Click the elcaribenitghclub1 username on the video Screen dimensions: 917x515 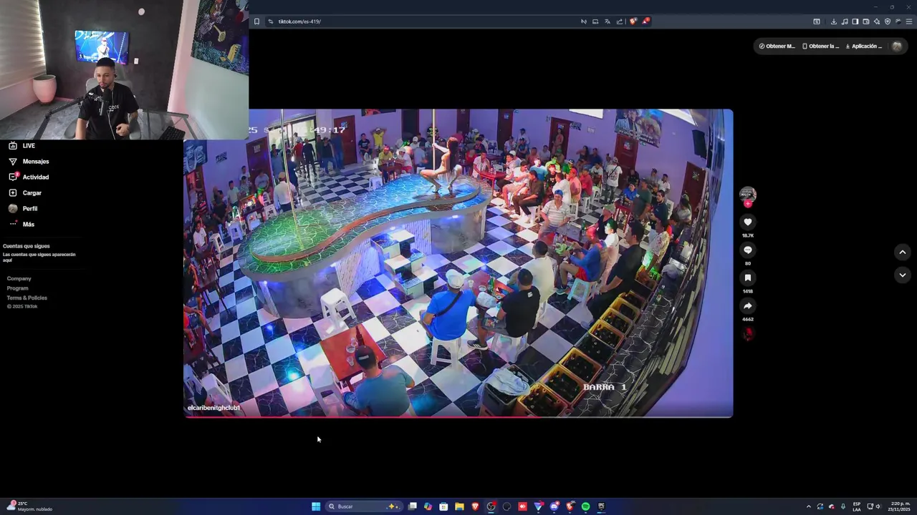pos(213,408)
